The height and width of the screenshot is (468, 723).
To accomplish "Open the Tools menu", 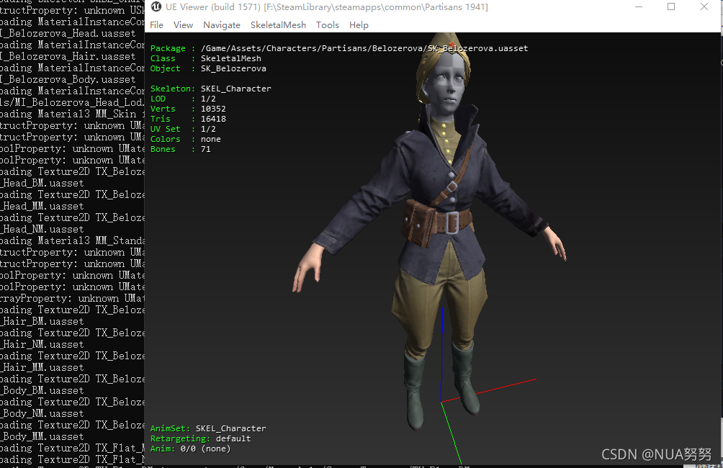I will [328, 25].
